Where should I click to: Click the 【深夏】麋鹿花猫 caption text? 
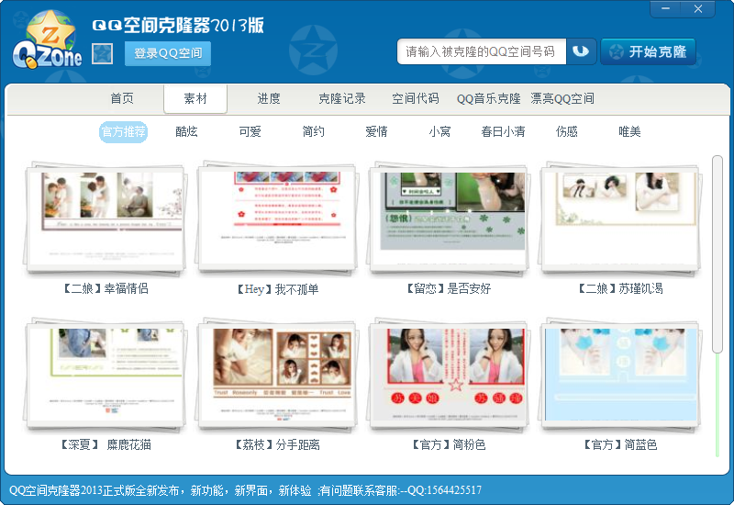click(106, 444)
